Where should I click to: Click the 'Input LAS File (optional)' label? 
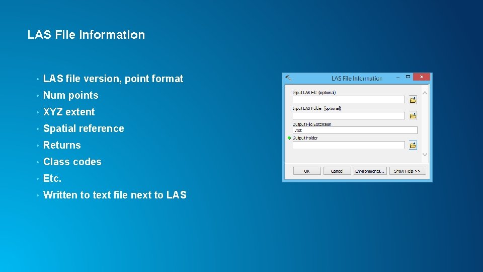tap(314, 93)
